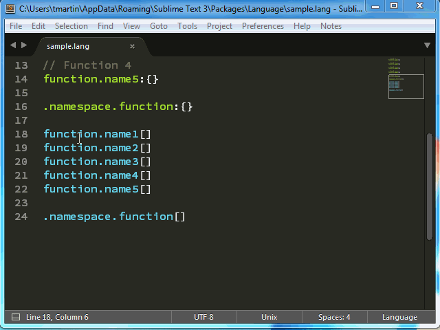The height and width of the screenshot is (330, 440).
Task: Click 'function.name3[]' on line 20
Action: click(97, 162)
